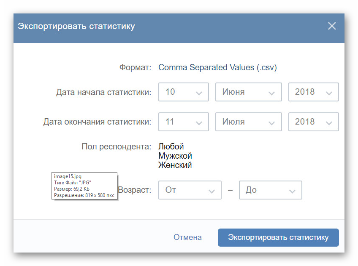Open the age От dropdown

coord(190,190)
